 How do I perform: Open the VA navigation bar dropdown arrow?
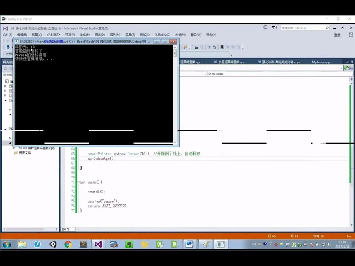(x=342, y=68)
